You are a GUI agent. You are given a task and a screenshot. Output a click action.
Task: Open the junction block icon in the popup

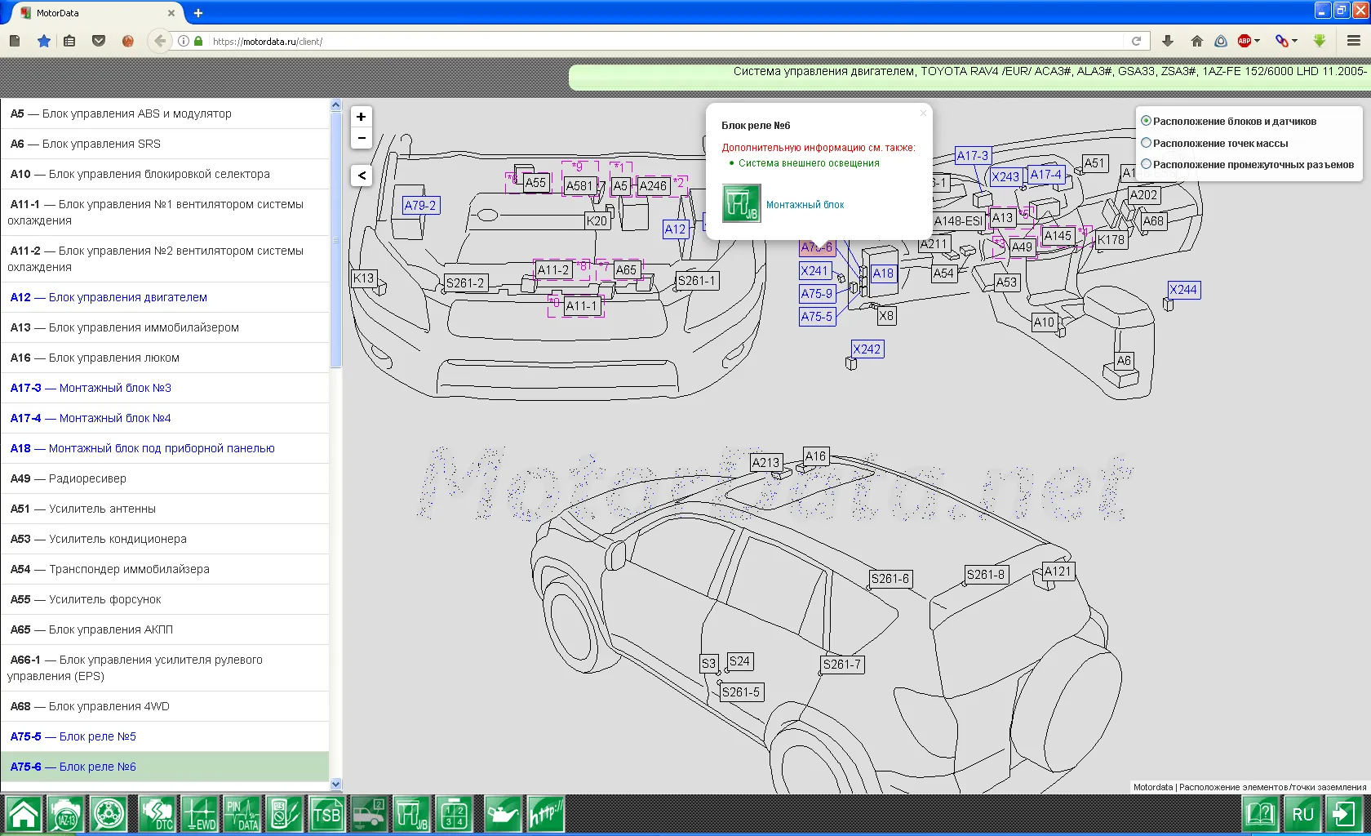tap(741, 203)
